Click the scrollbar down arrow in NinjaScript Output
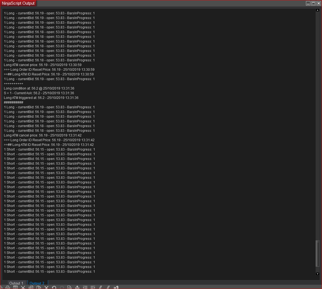The height and width of the screenshot is (289, 322). click(x=318, y=274)
